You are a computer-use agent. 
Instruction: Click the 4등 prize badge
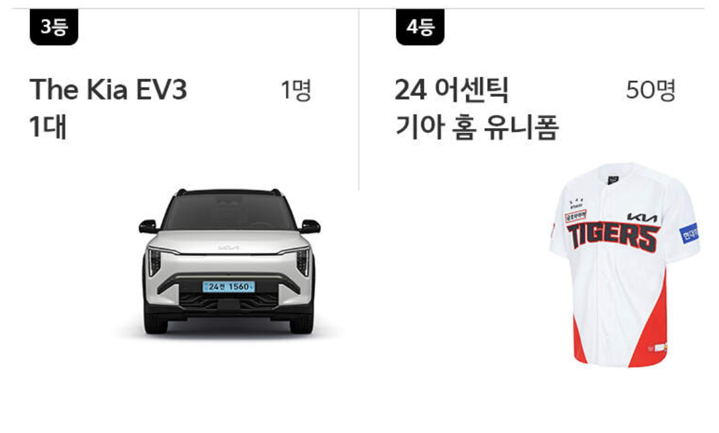tap(420, 27)
